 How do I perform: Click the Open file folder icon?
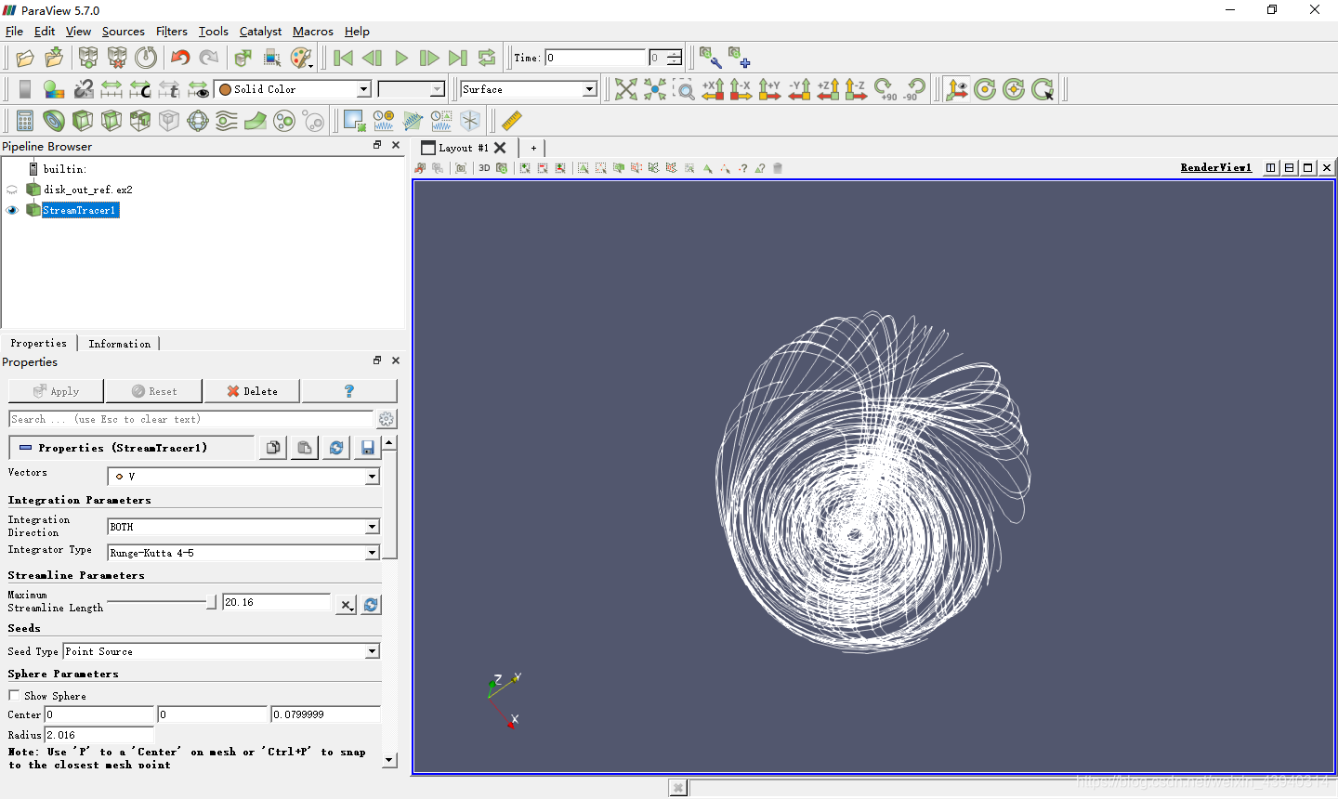pos(25,58)
